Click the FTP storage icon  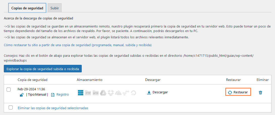[88, 93]
